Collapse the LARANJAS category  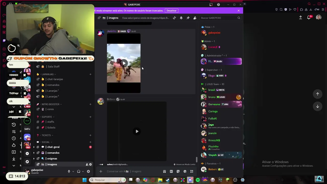(48, 74)
